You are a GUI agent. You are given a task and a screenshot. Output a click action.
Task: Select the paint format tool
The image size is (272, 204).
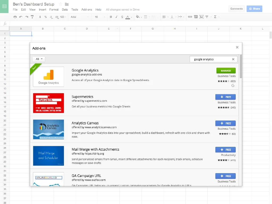pyautogui.click(x=32, y=17)
